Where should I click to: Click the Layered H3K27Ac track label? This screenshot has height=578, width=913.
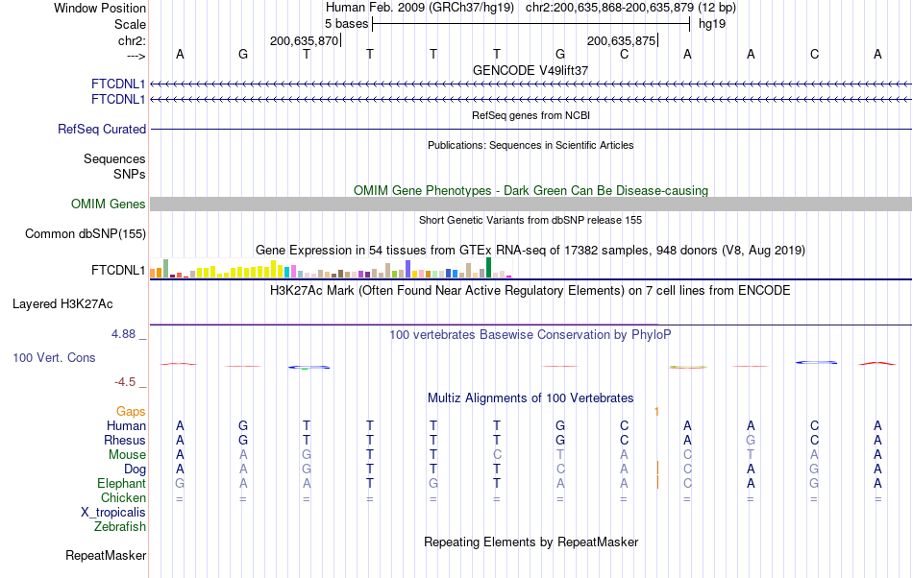click(62, 303)
